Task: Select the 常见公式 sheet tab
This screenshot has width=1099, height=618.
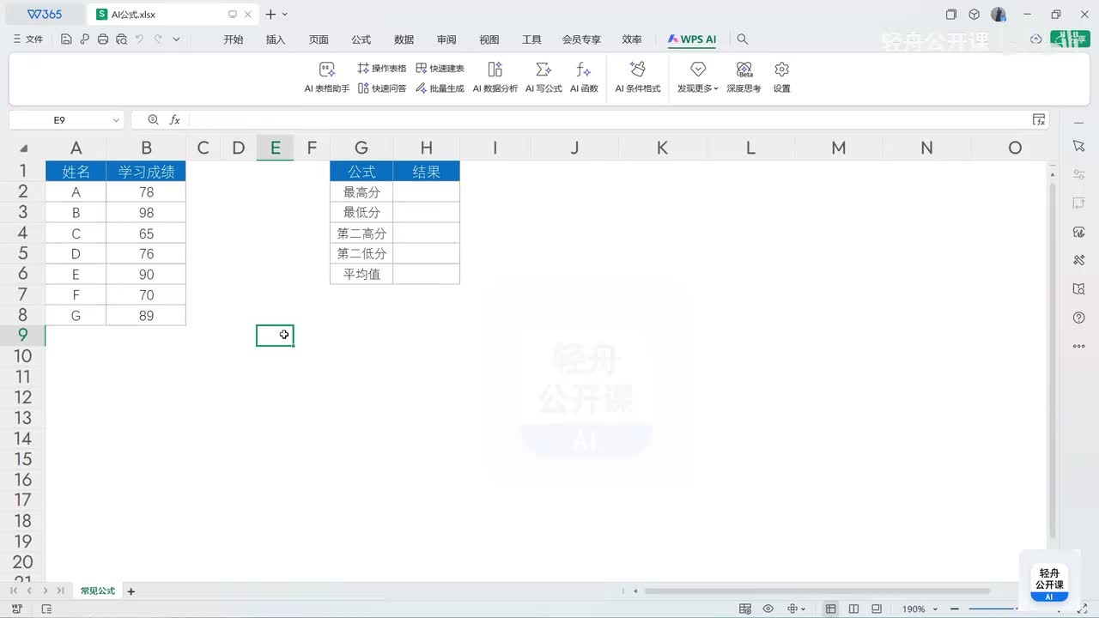Action: 97,591
